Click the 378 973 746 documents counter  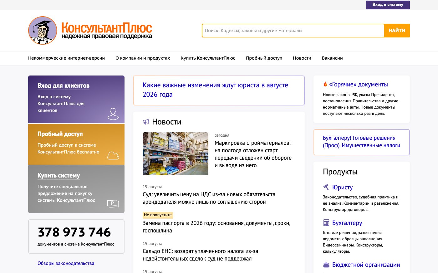[74, 232]
